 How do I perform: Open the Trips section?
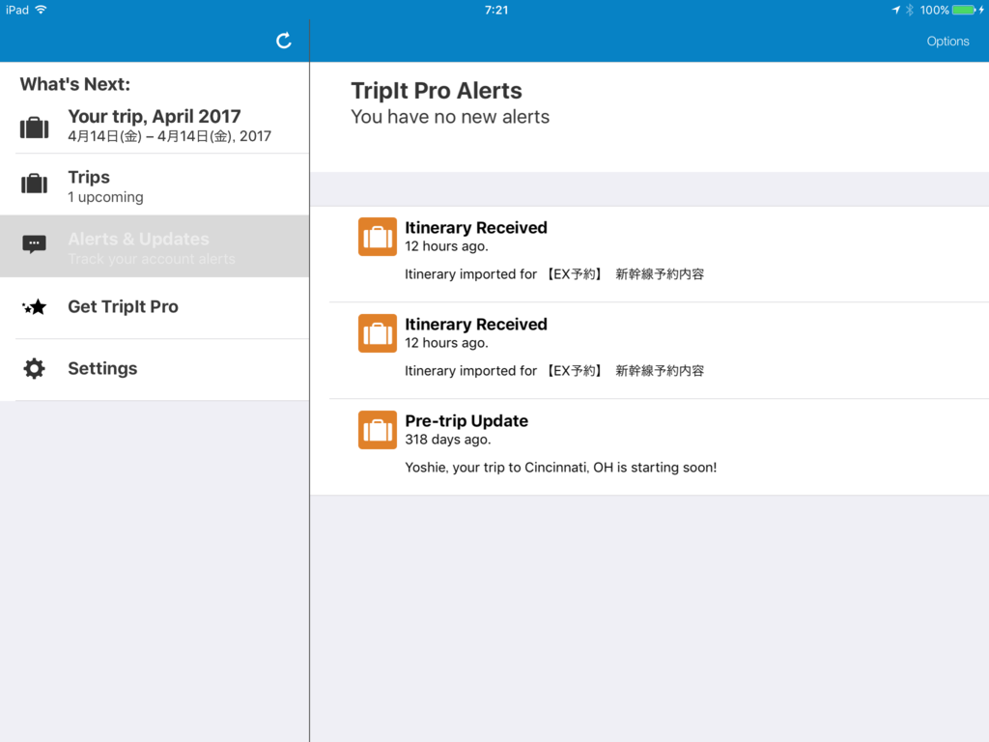pos(155,185)
